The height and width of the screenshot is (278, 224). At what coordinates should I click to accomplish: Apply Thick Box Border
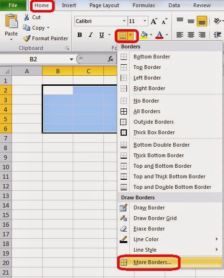(170, 132)
